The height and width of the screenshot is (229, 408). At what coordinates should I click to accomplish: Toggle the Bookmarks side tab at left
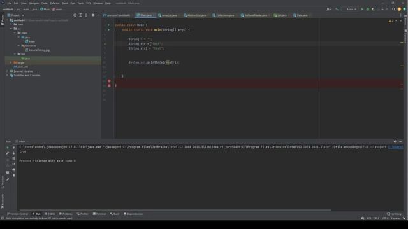[3, 201]
